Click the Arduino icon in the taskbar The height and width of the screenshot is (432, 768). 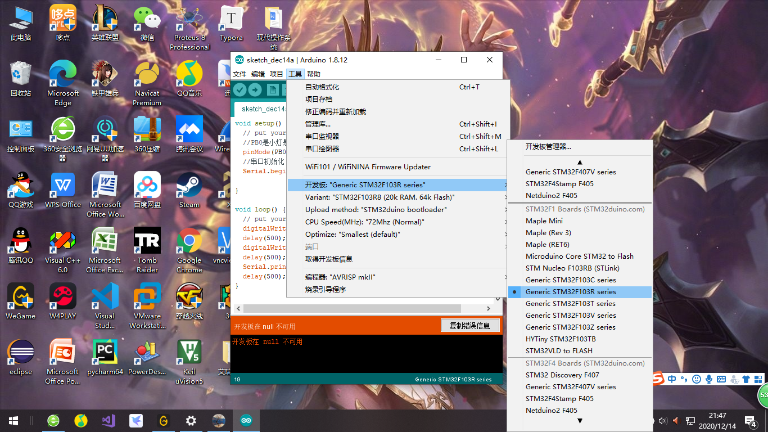tap(246, 420)
